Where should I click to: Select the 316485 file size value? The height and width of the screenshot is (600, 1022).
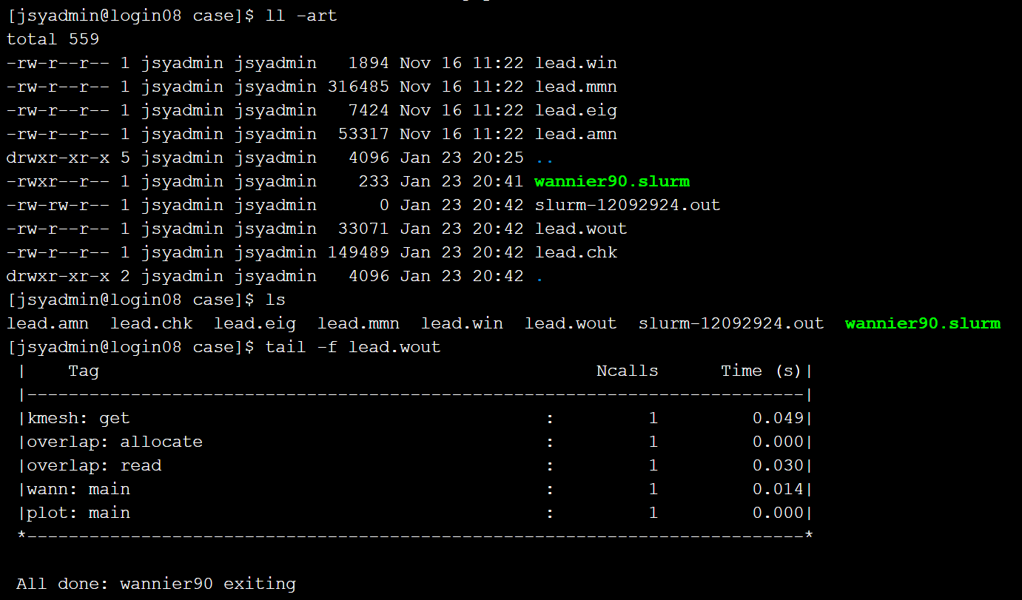point(358,87)
